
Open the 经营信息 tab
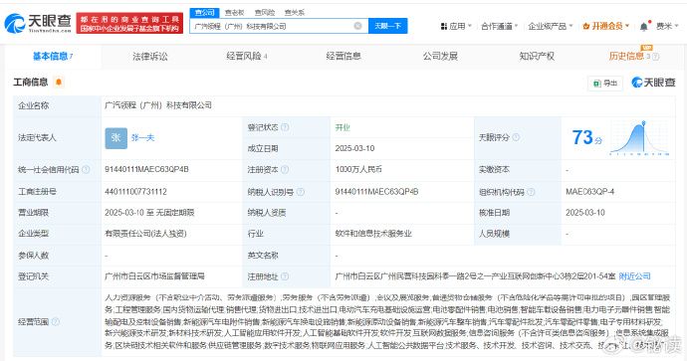tap(343, 56)
